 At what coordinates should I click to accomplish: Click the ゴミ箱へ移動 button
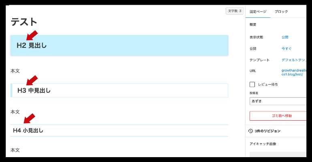(278, 116)
